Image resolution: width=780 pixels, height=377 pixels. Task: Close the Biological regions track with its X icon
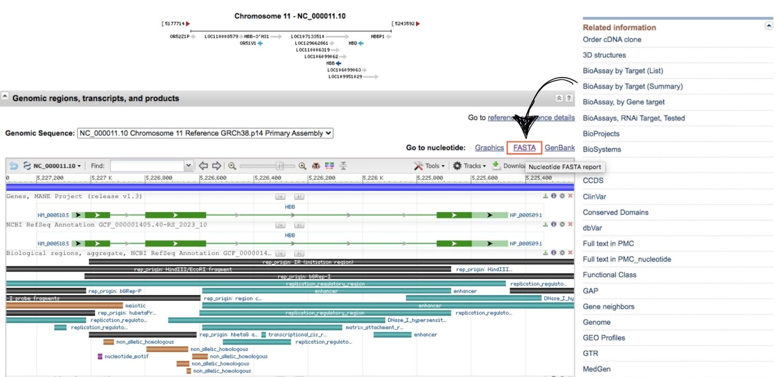[x=571, y=252]
